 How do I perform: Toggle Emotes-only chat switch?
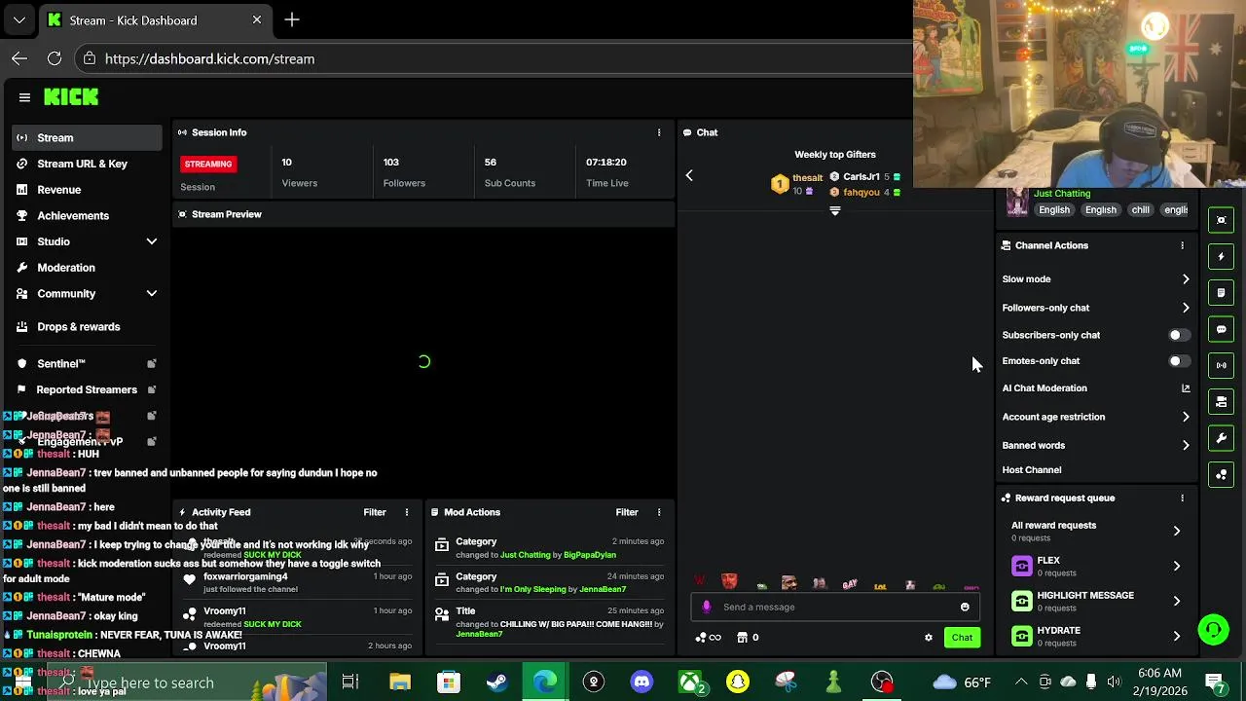pos(1179,361)
